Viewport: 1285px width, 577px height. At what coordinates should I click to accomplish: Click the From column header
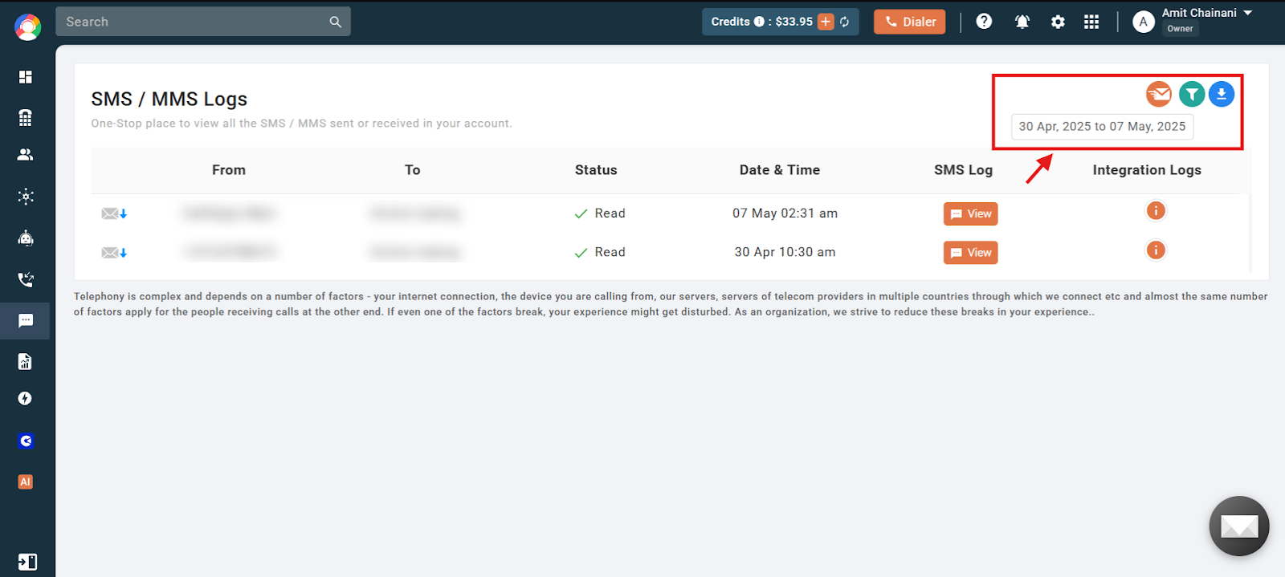229,170
